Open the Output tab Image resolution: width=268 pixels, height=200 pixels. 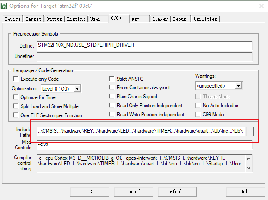[54, 19]
